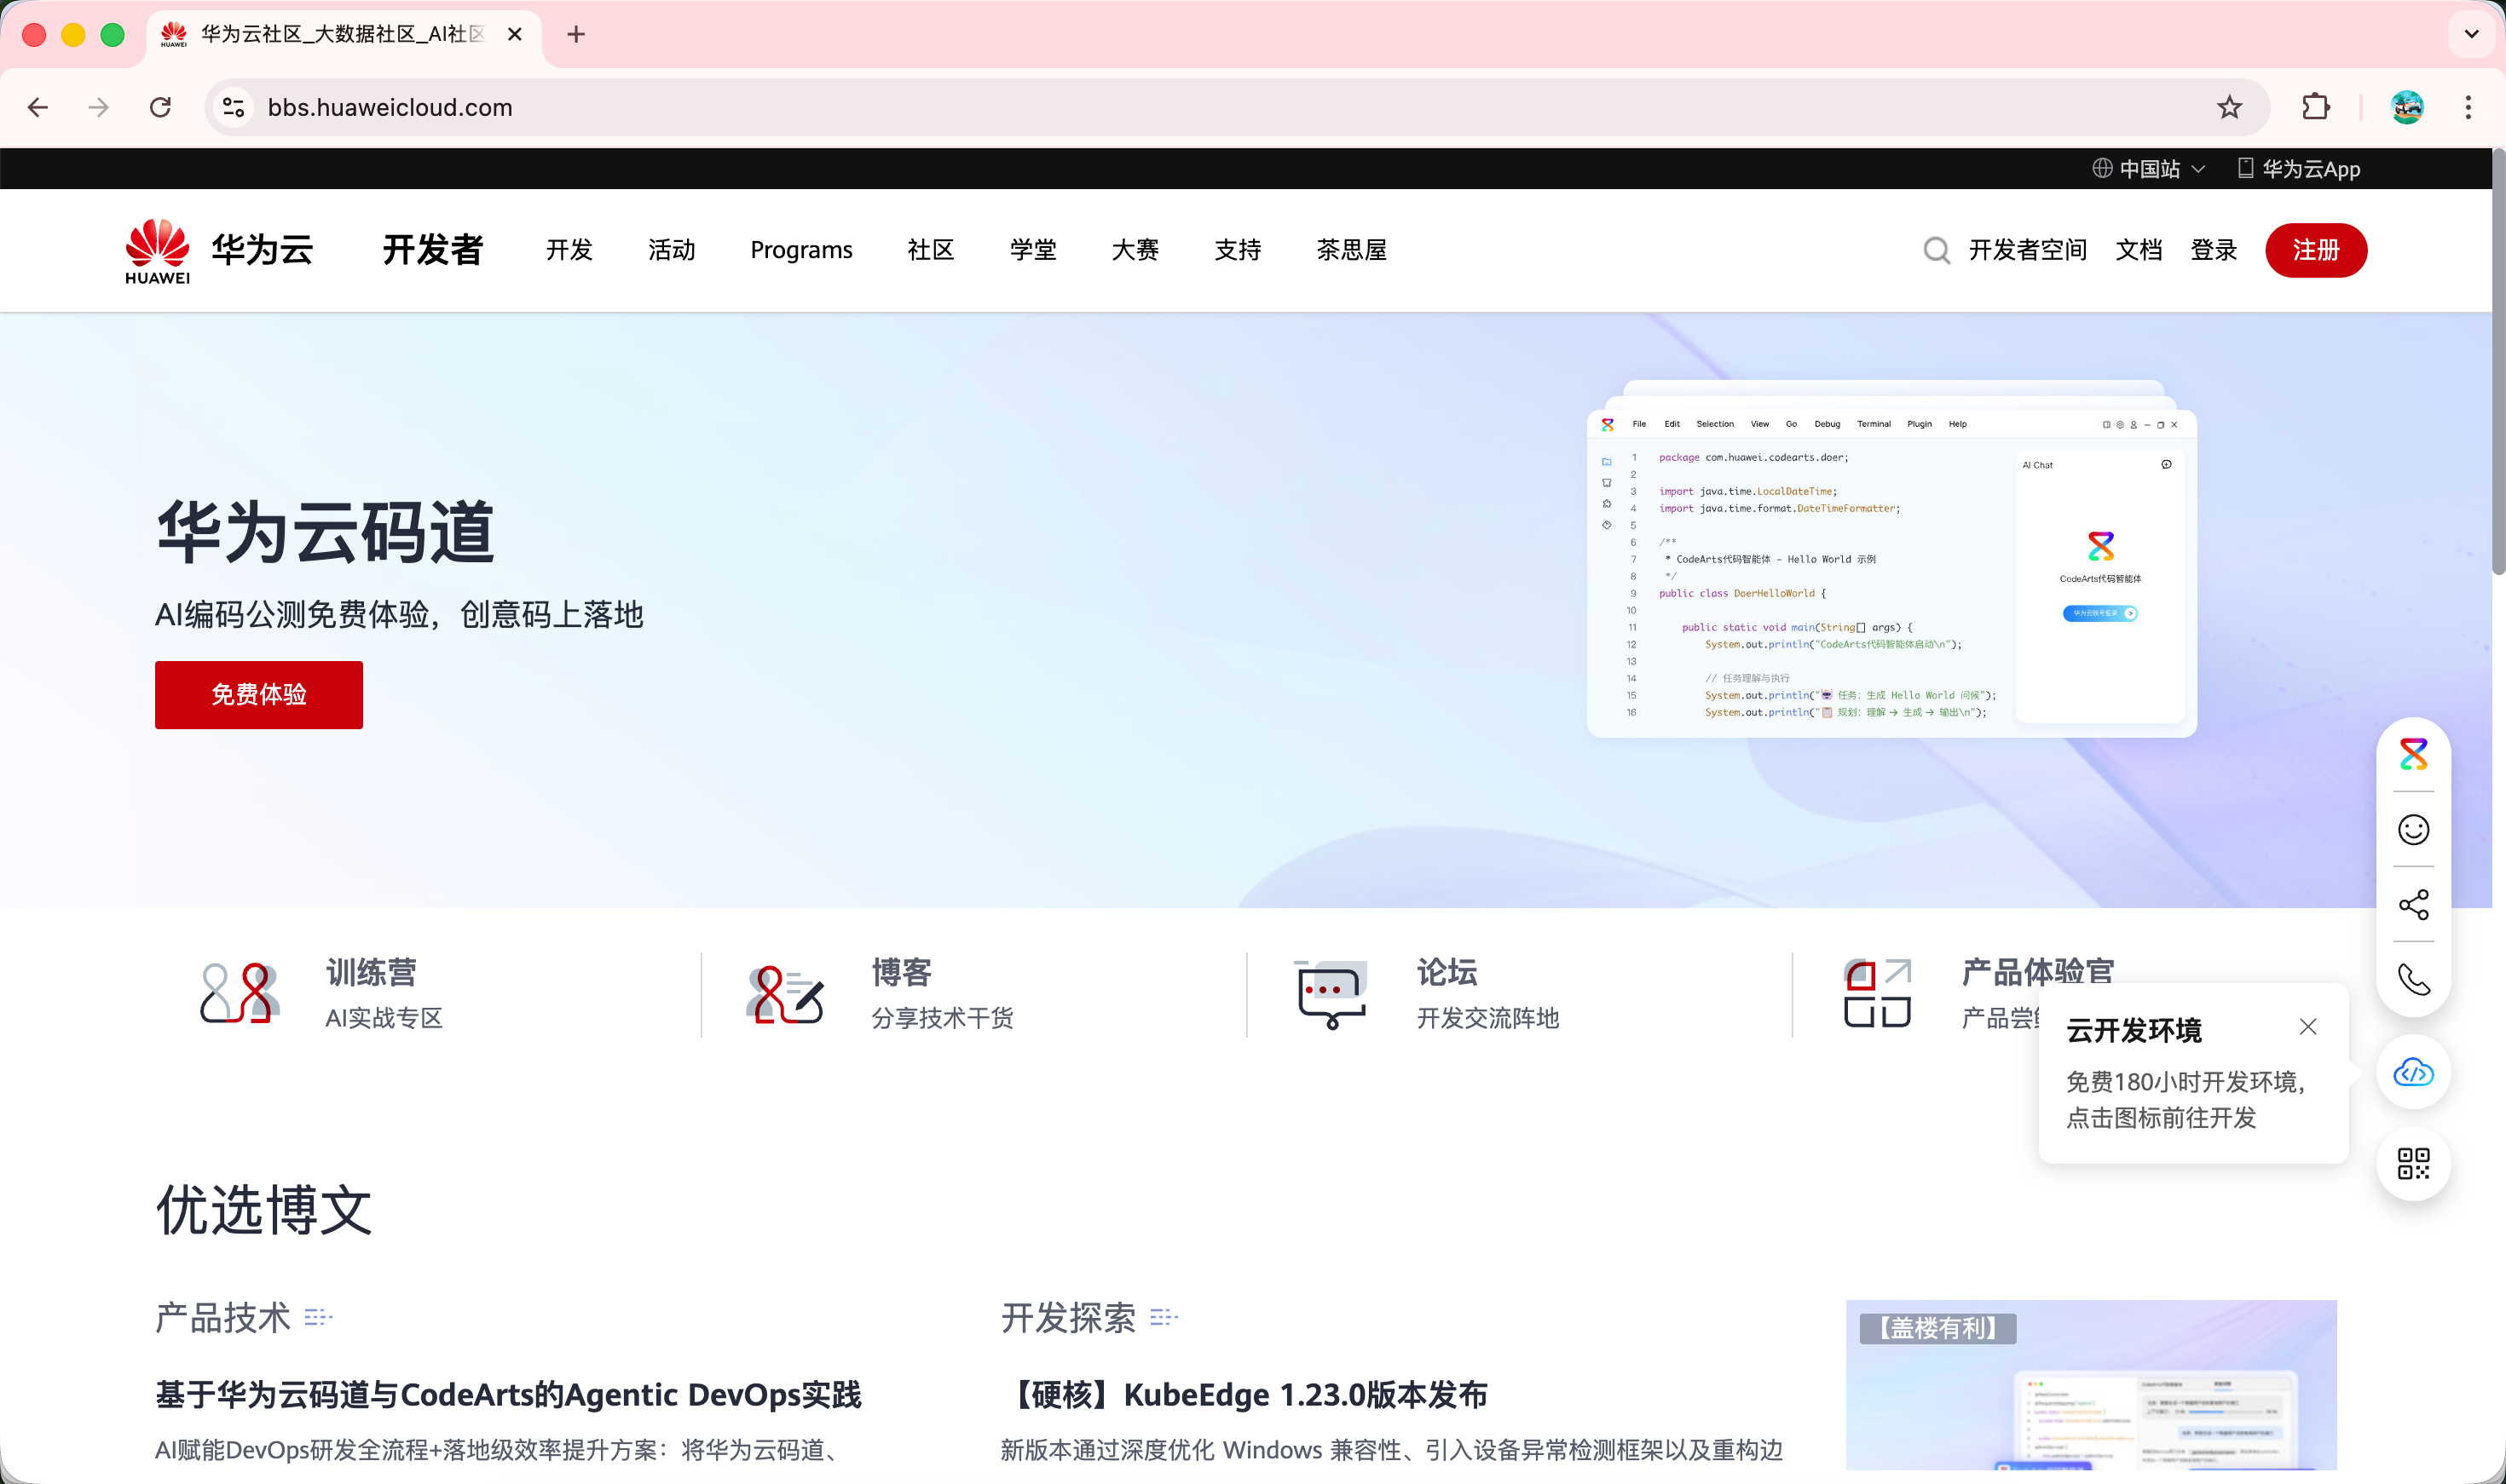Open the Programs navigation menu item
The height and width of the screenshot is (1484, 2506).
coord(801,250)
